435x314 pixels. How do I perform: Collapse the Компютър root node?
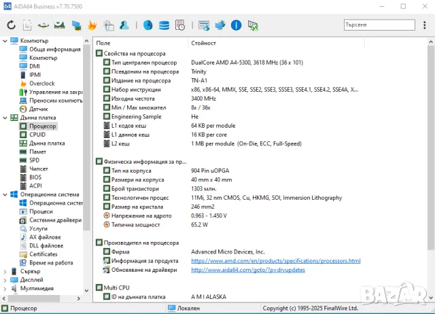pyautogui.click(x=5, y=41)
